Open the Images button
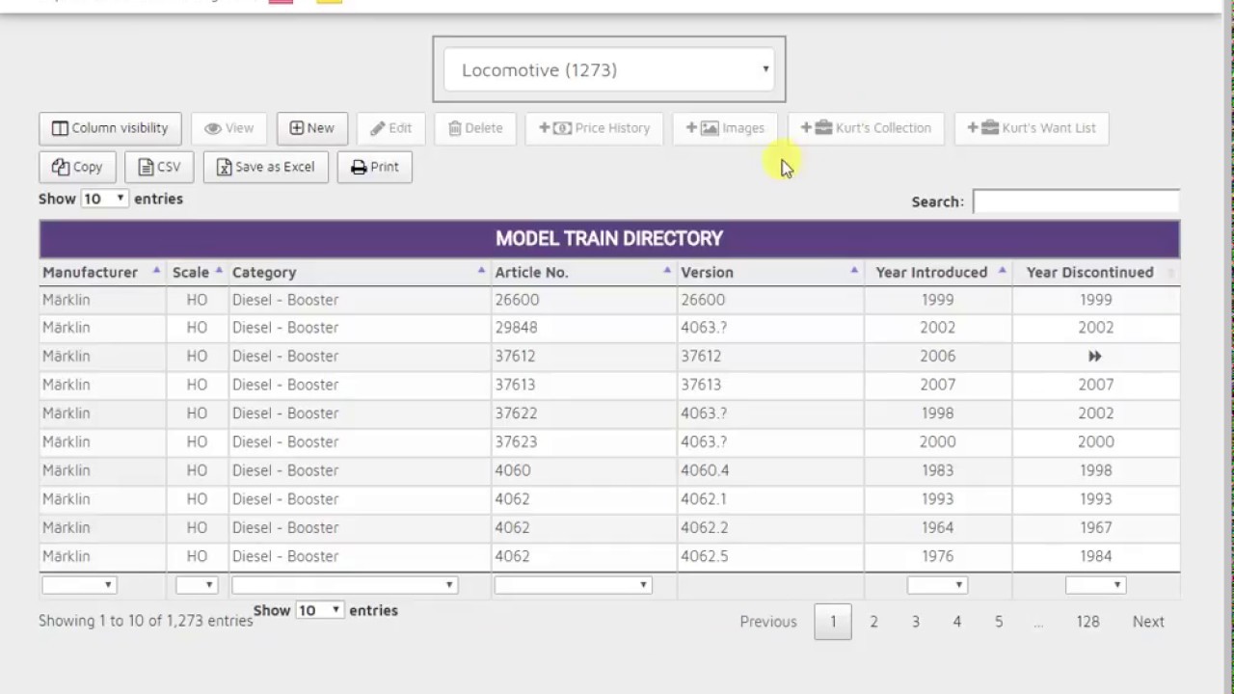Image resolution: width=1234 pixels, height=694 pixels. [725, 128]
